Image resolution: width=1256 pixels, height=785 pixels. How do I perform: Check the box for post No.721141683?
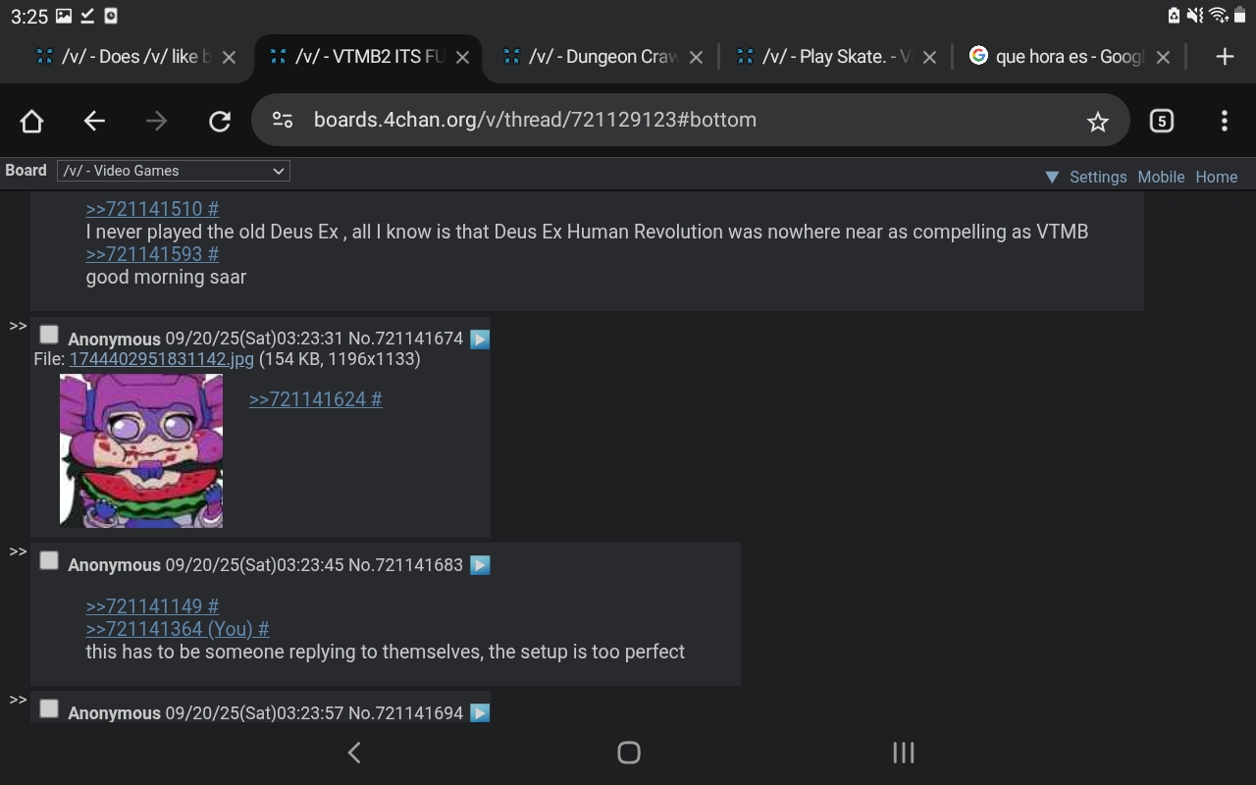[49, 560]
